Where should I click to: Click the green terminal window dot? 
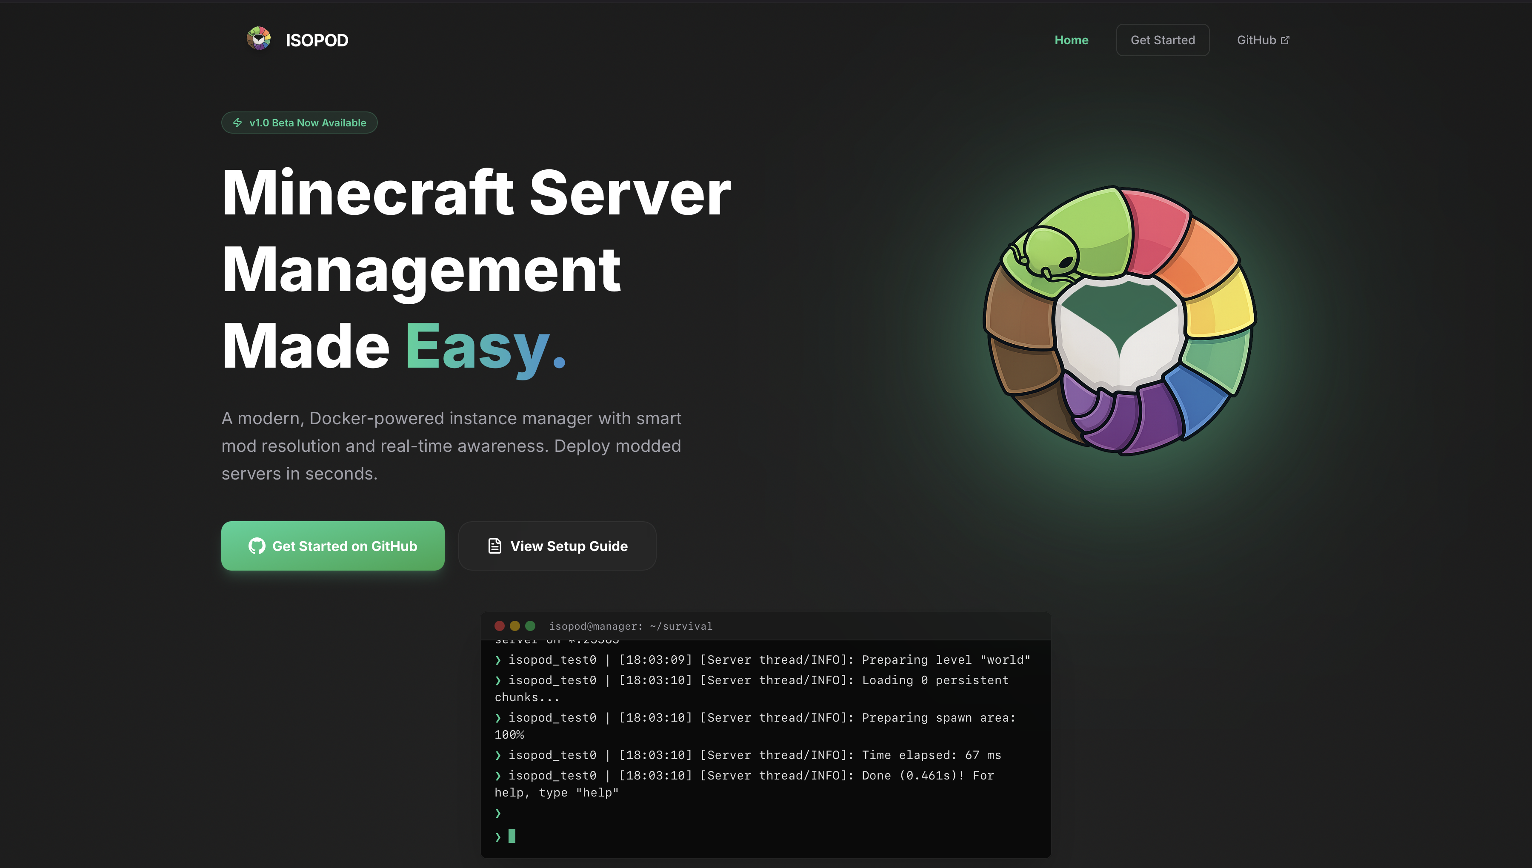(x=530, y=626)
